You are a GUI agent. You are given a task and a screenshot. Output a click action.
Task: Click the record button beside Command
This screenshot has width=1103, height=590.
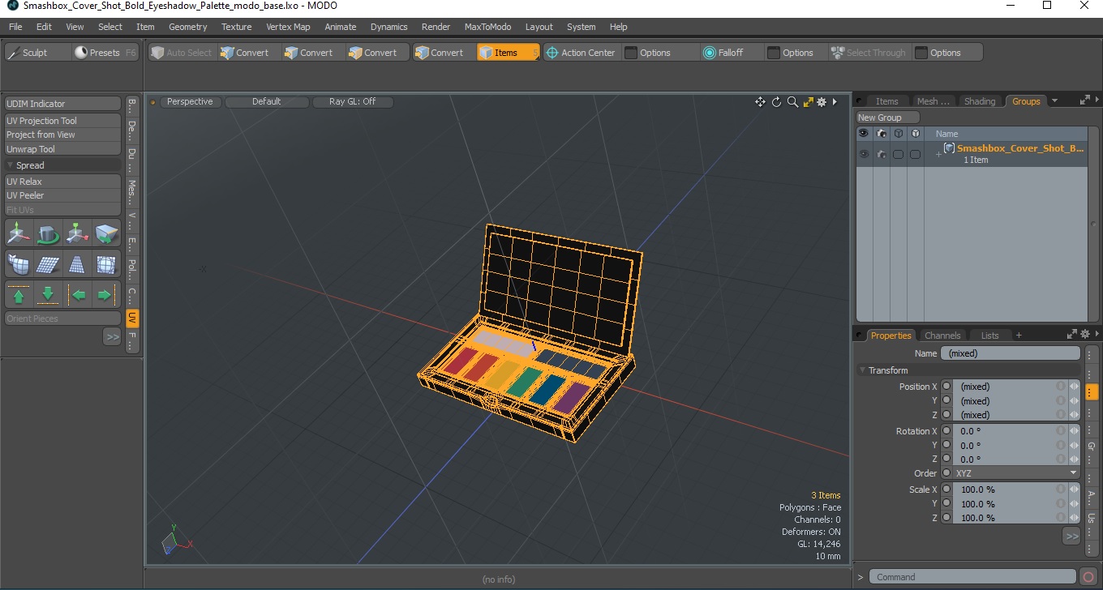(x=1088, y=577)
